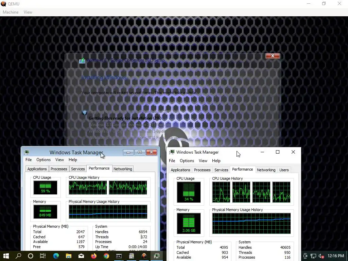
Task: Click the Cached value 647
Action: click(x=82, y=237)
